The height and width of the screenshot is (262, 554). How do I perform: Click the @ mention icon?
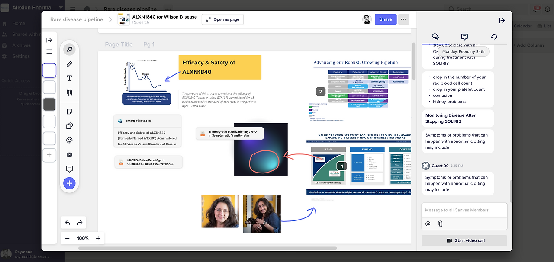pos(428,224)
